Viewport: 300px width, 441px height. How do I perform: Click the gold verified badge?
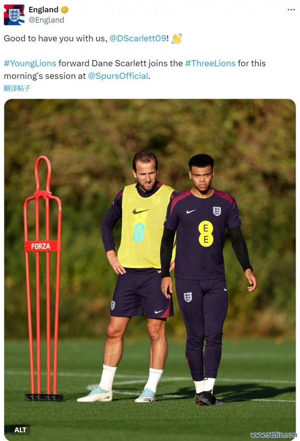(x=64, y=10)
